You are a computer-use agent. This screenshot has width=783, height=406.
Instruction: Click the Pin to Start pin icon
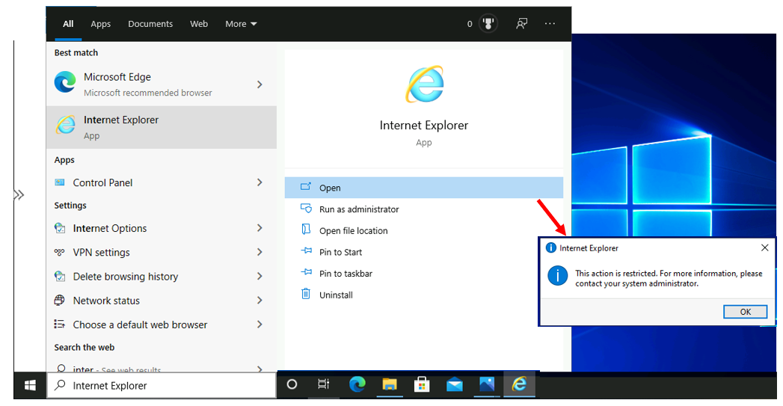(306, 250)
